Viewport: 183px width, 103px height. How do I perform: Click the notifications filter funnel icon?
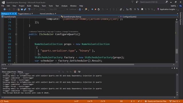coord(132,2)
